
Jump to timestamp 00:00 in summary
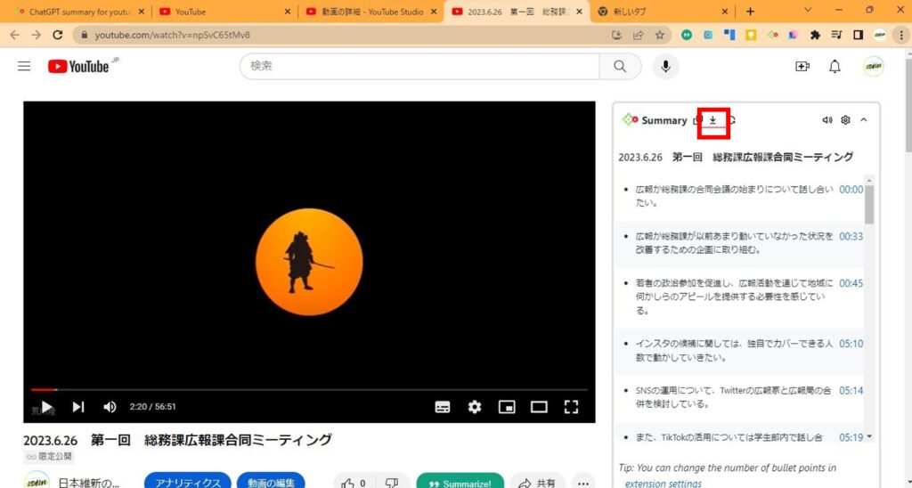[851, 190]
